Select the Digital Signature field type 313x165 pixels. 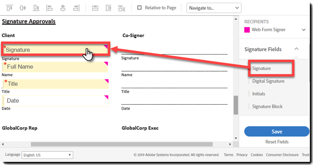[x=268, y=81]
